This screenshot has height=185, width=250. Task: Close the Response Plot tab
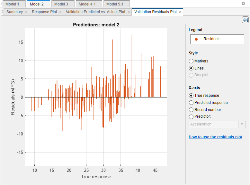pyautogui.click(x=60, y=12)
